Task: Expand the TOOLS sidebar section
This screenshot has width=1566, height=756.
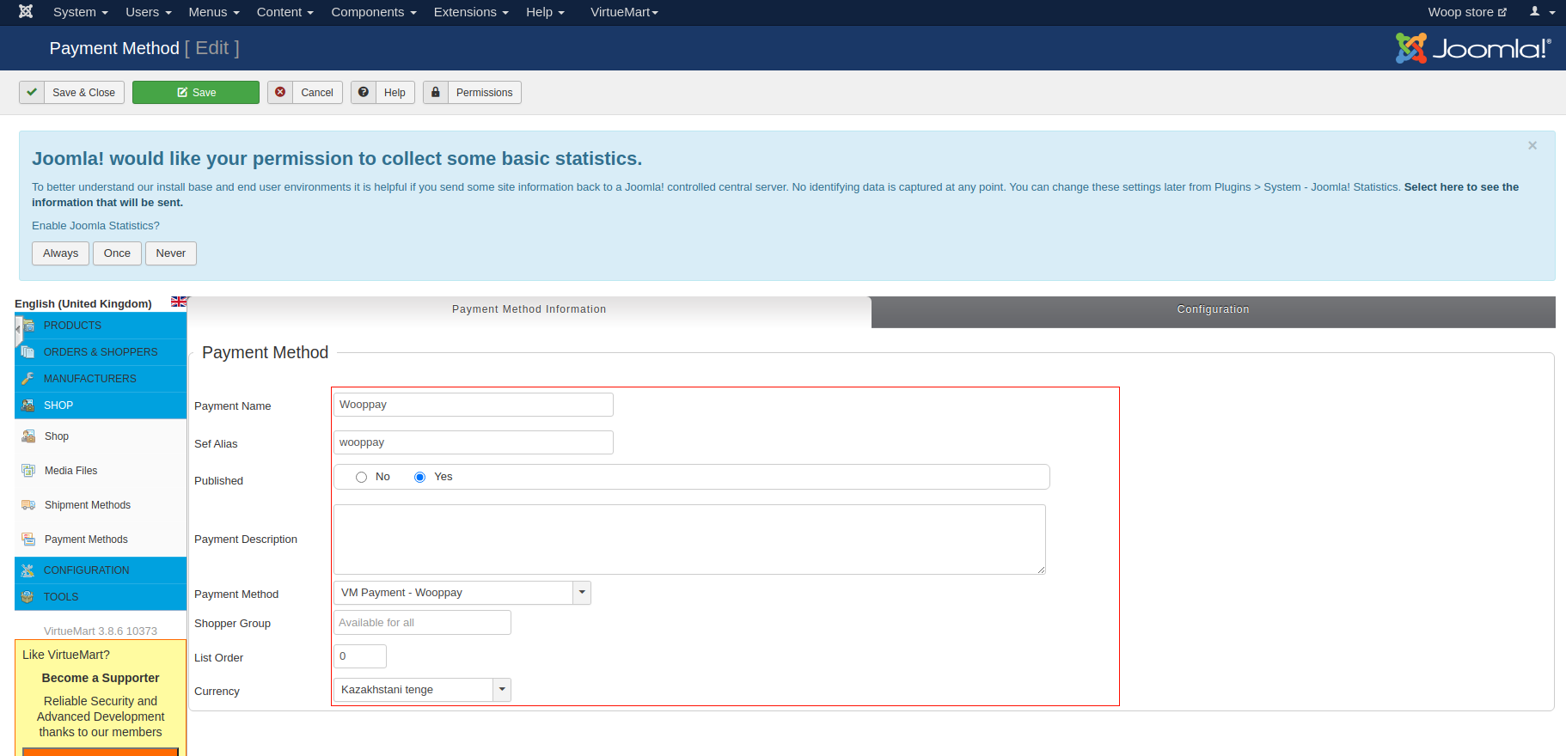Action: (x=101, y=597)
